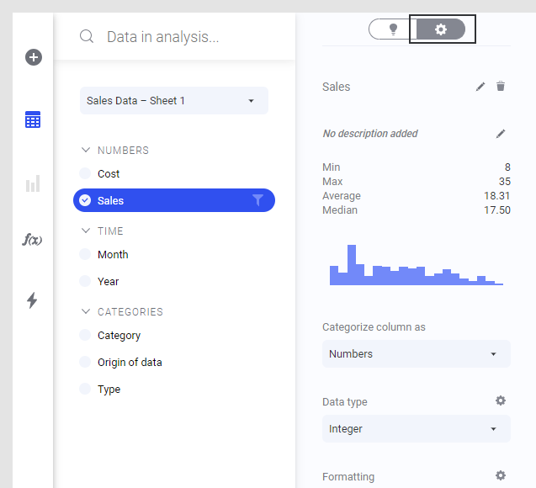
Task: Open the Categorize column as dropdown
Action: point(416,353)
